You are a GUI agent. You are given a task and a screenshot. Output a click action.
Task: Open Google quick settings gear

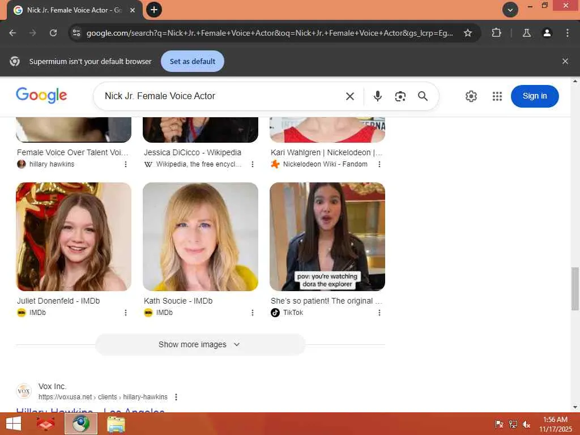pos(471,96)
